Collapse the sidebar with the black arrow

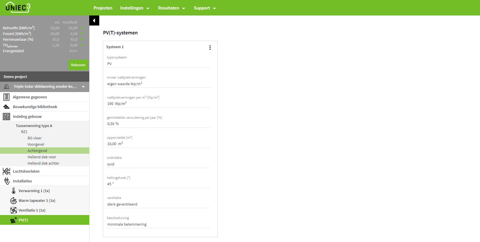[x=94, y=21]
